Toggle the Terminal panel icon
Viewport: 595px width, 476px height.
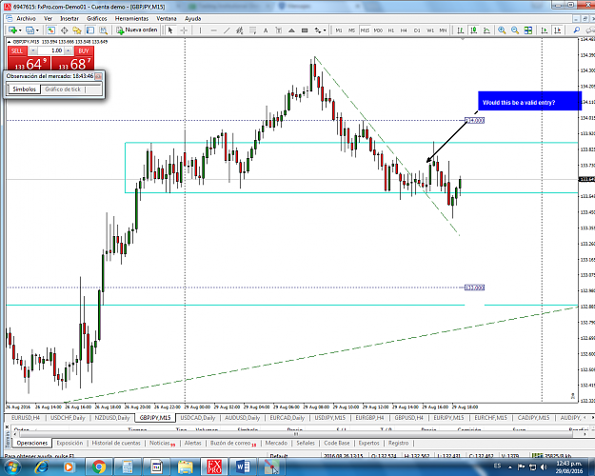pos(89,30)
